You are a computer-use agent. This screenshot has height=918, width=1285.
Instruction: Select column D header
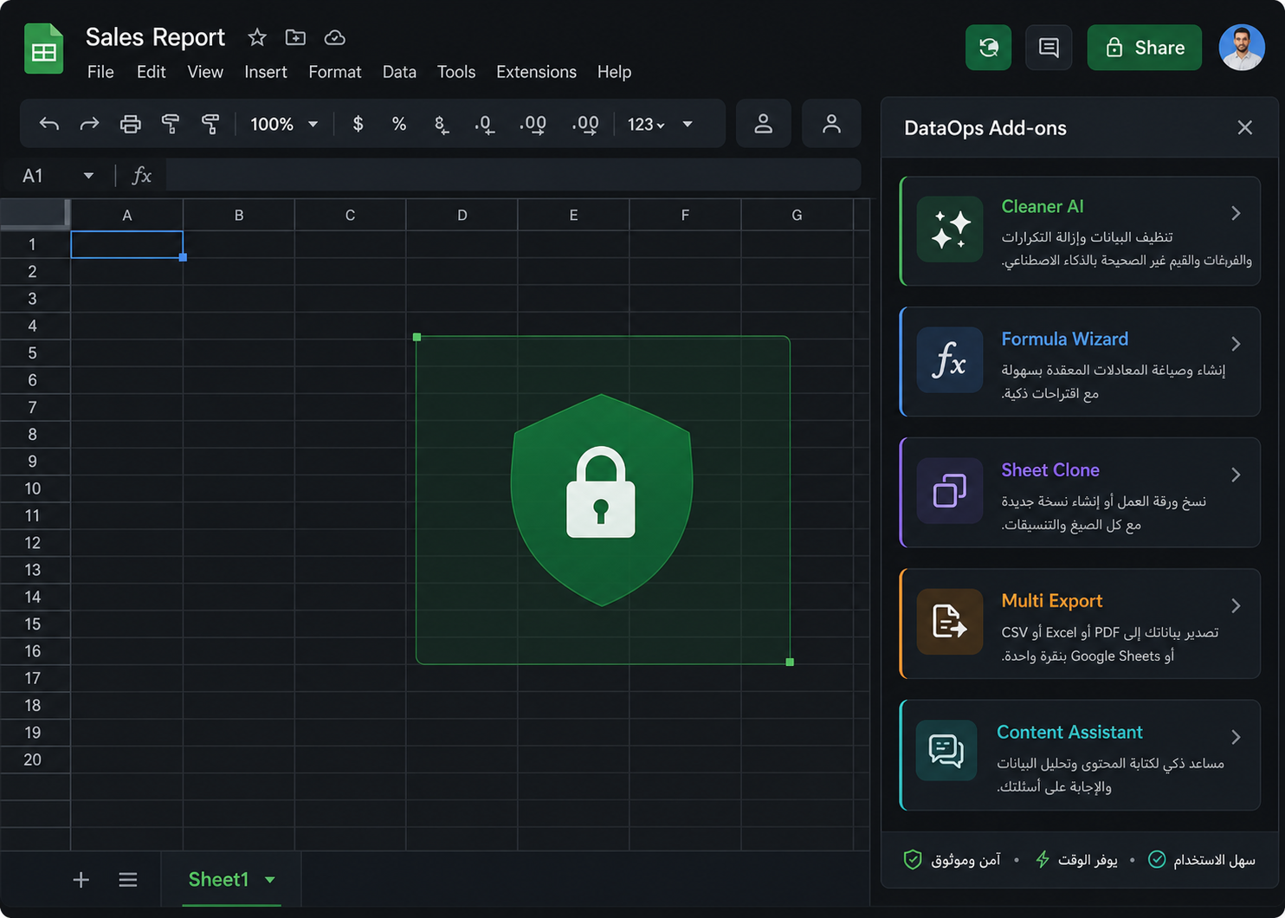(x=462, y=215)
